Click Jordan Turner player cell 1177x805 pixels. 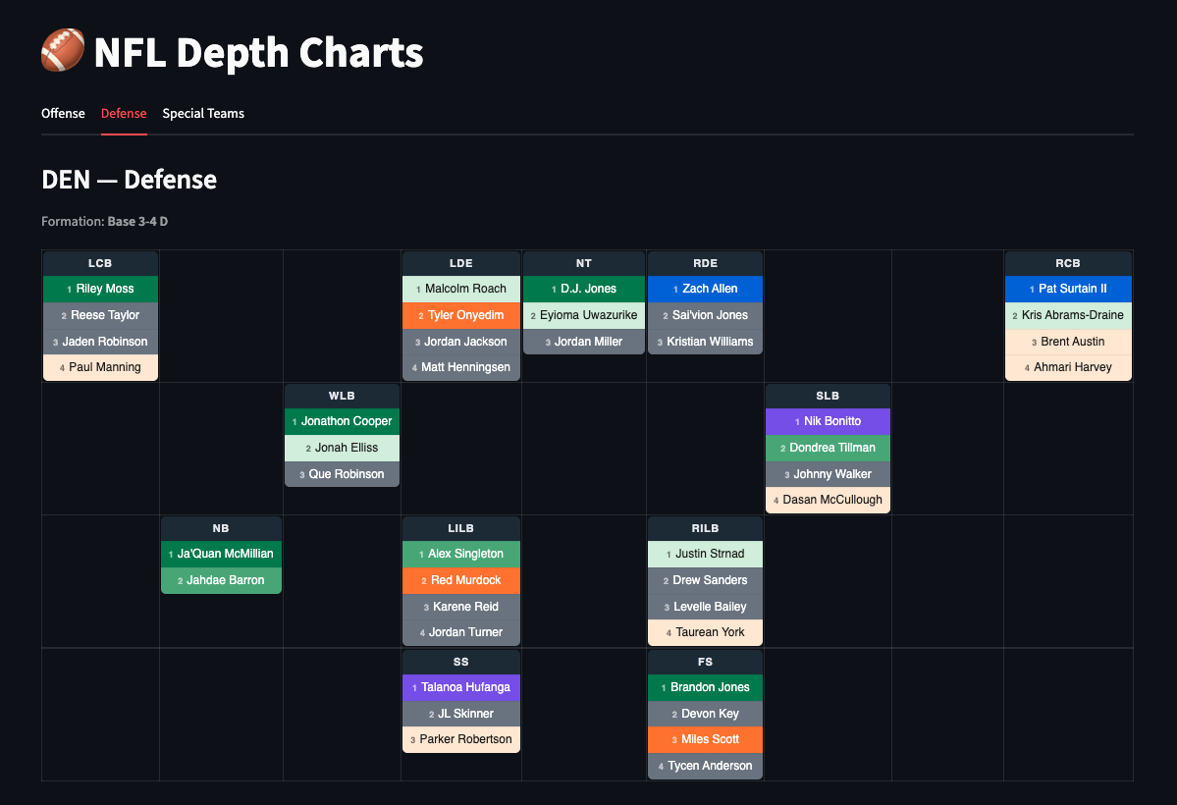(x=461, y=632)
